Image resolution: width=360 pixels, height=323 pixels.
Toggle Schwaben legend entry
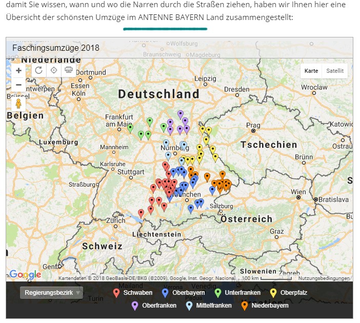click(133, 293)
